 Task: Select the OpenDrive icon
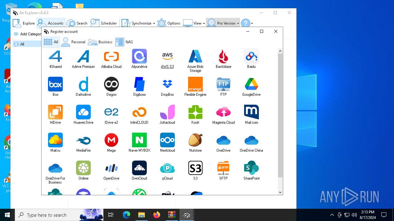(111, 168)
